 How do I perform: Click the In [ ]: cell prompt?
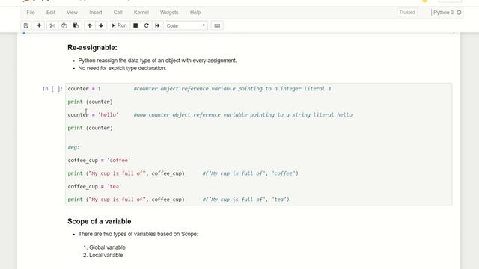[x=52, y=89]
